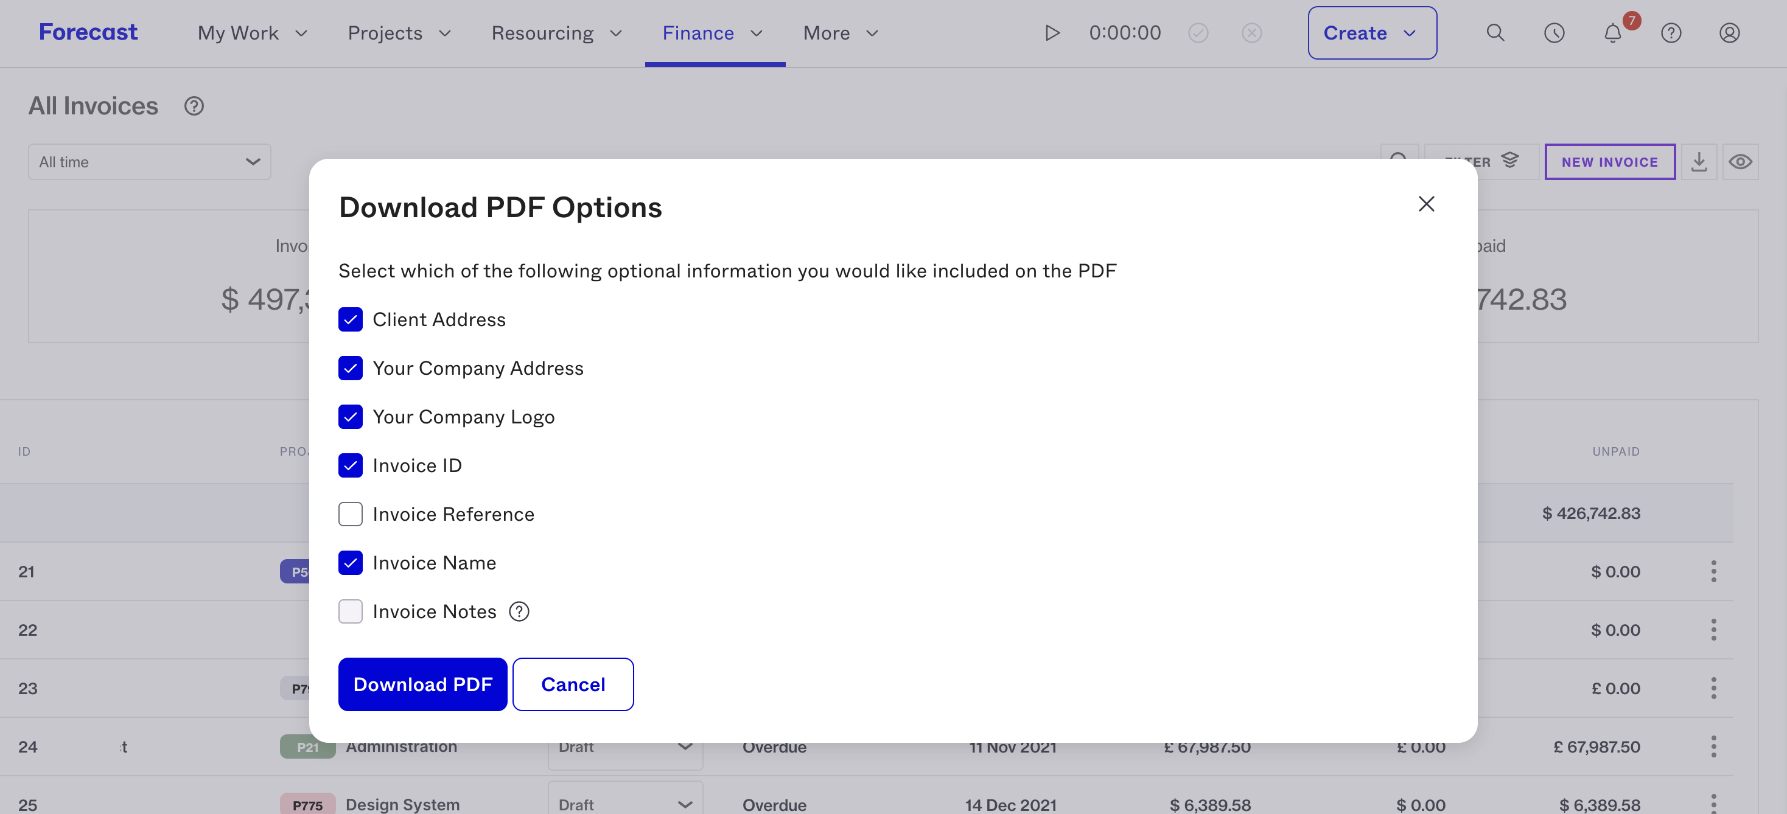1787x814 pixels.
Task: Click the help icon next to All Invoices
Action: [194, 106]
